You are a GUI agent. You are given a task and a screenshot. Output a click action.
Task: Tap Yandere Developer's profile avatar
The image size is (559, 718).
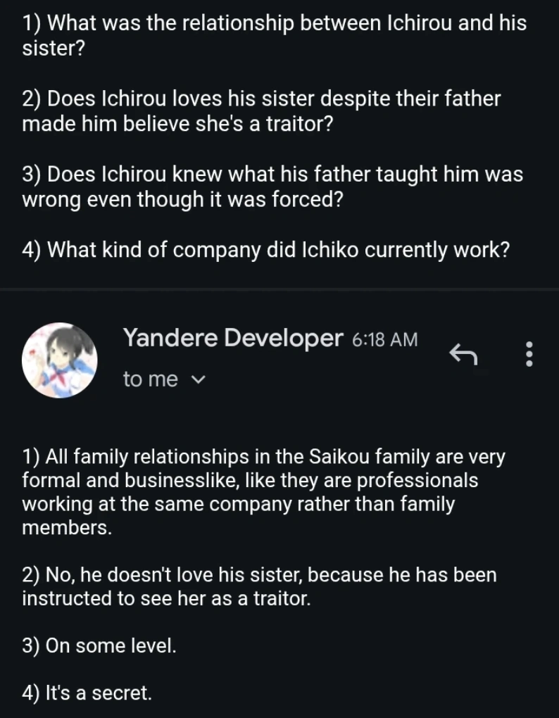[59, 360]
